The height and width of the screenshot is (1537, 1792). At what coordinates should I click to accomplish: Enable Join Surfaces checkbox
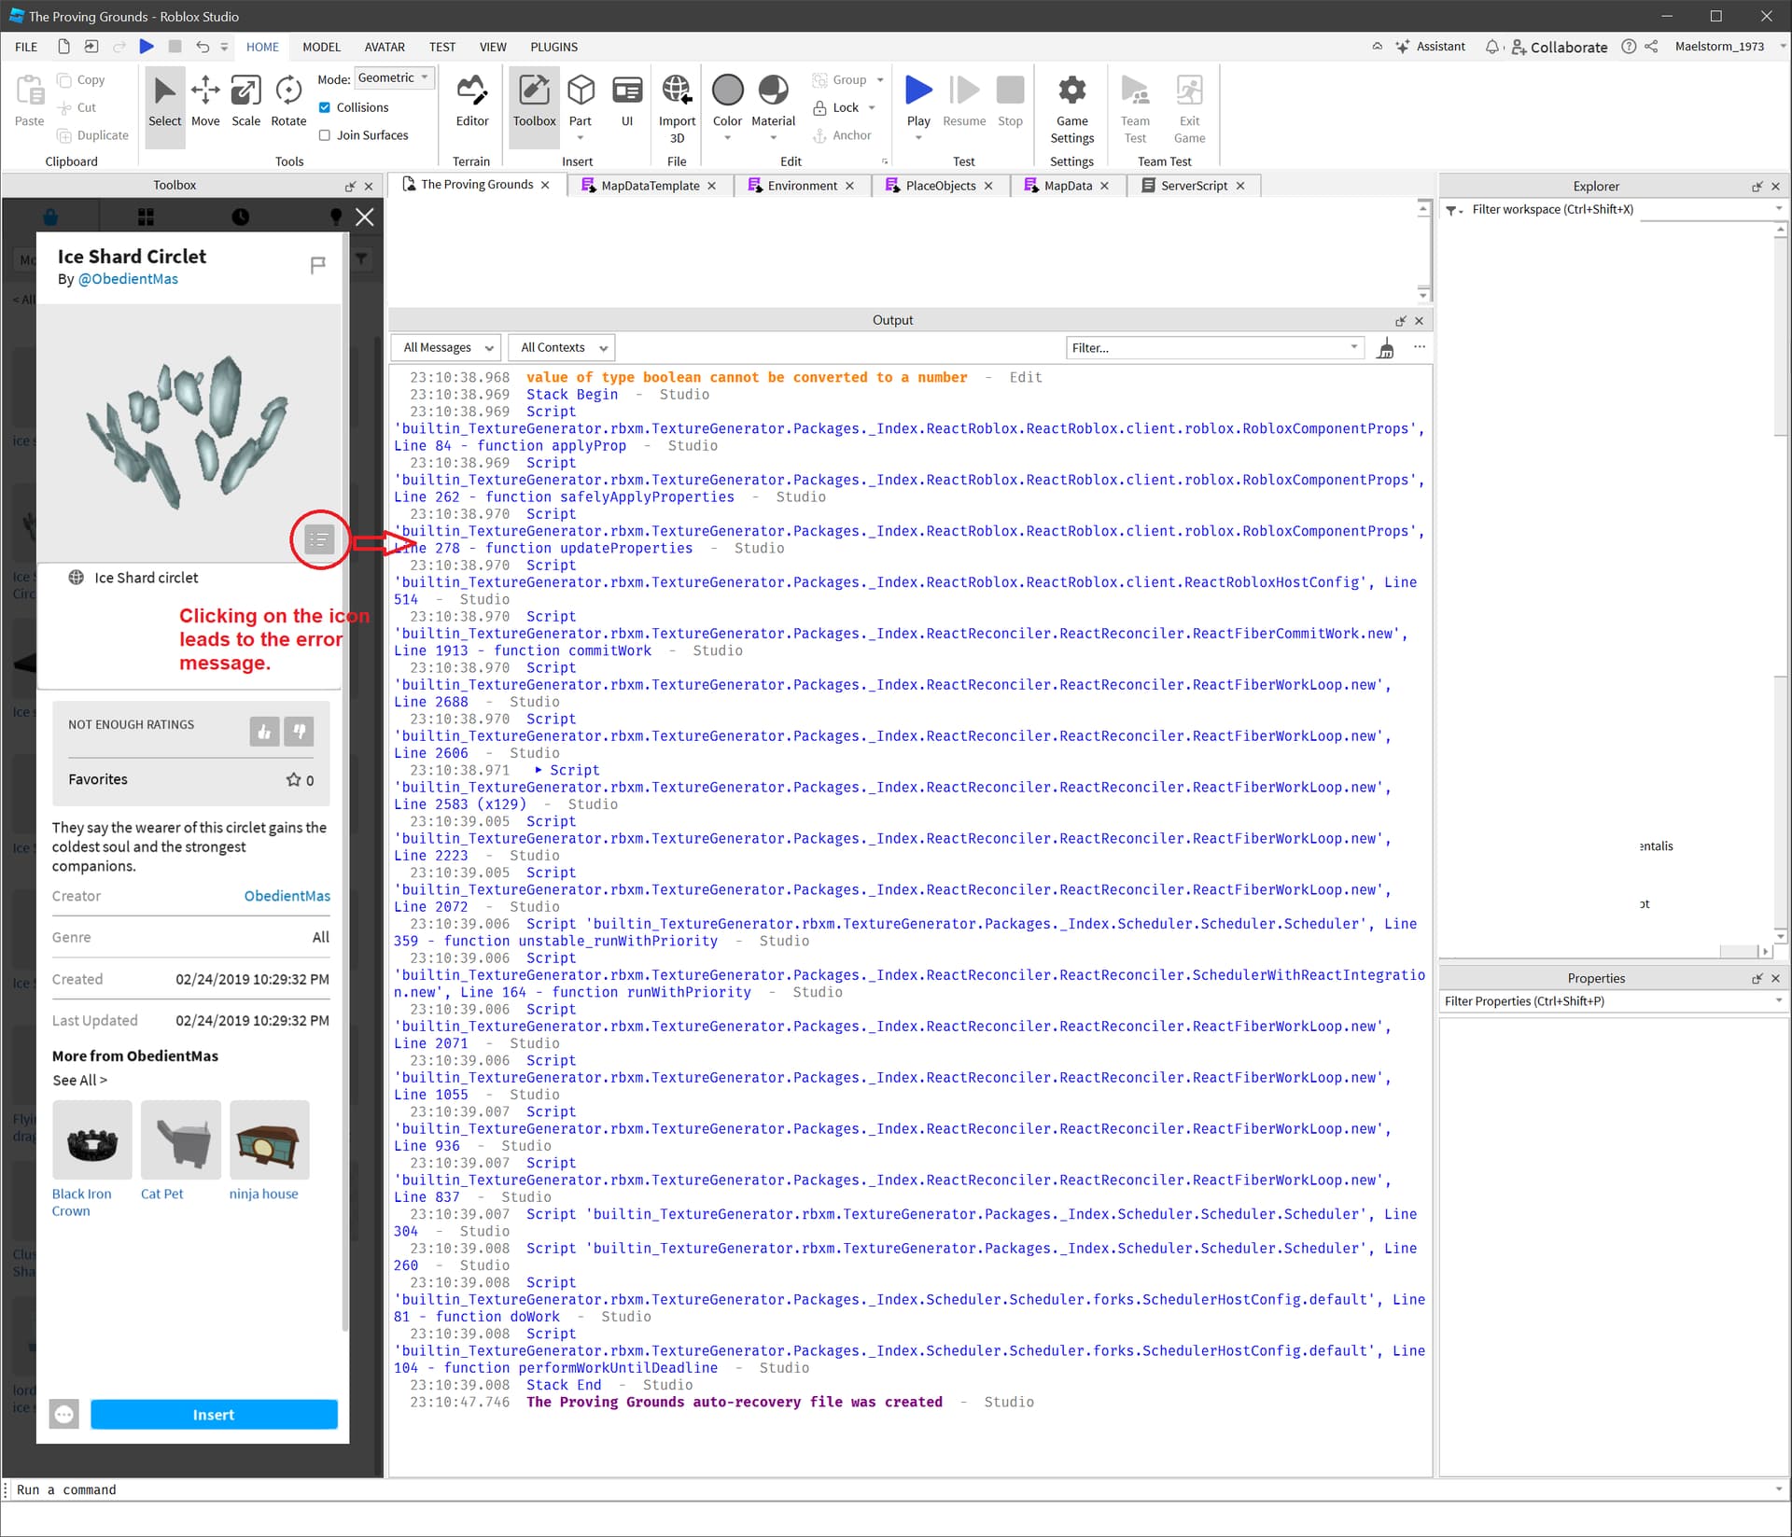tap(325, 135)
